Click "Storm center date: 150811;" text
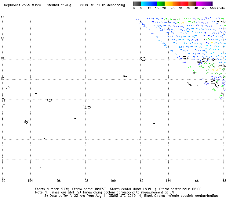The height and width of the screenshot is (198, 226). click(133, 189)
